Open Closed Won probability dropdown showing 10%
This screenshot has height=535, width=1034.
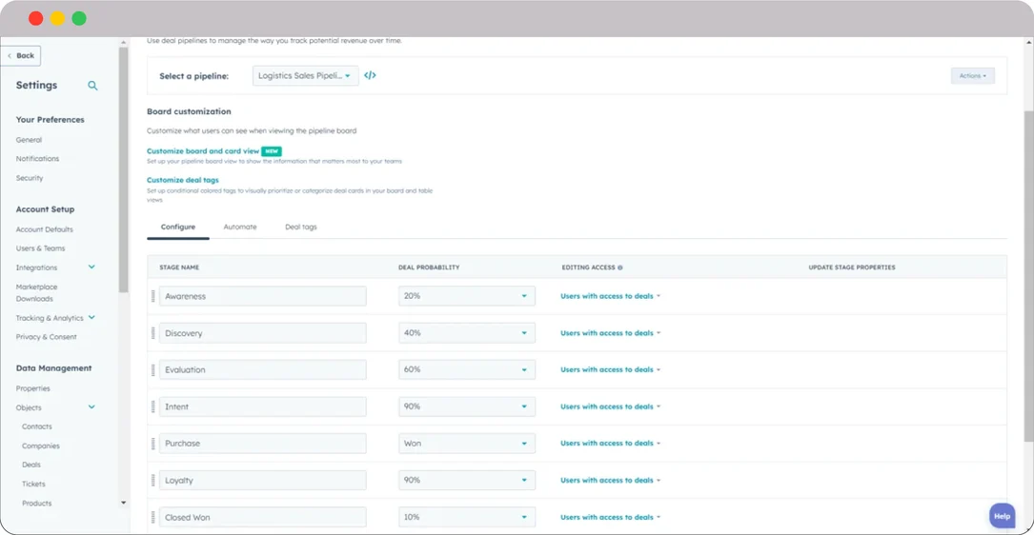(x=467, y=517)
